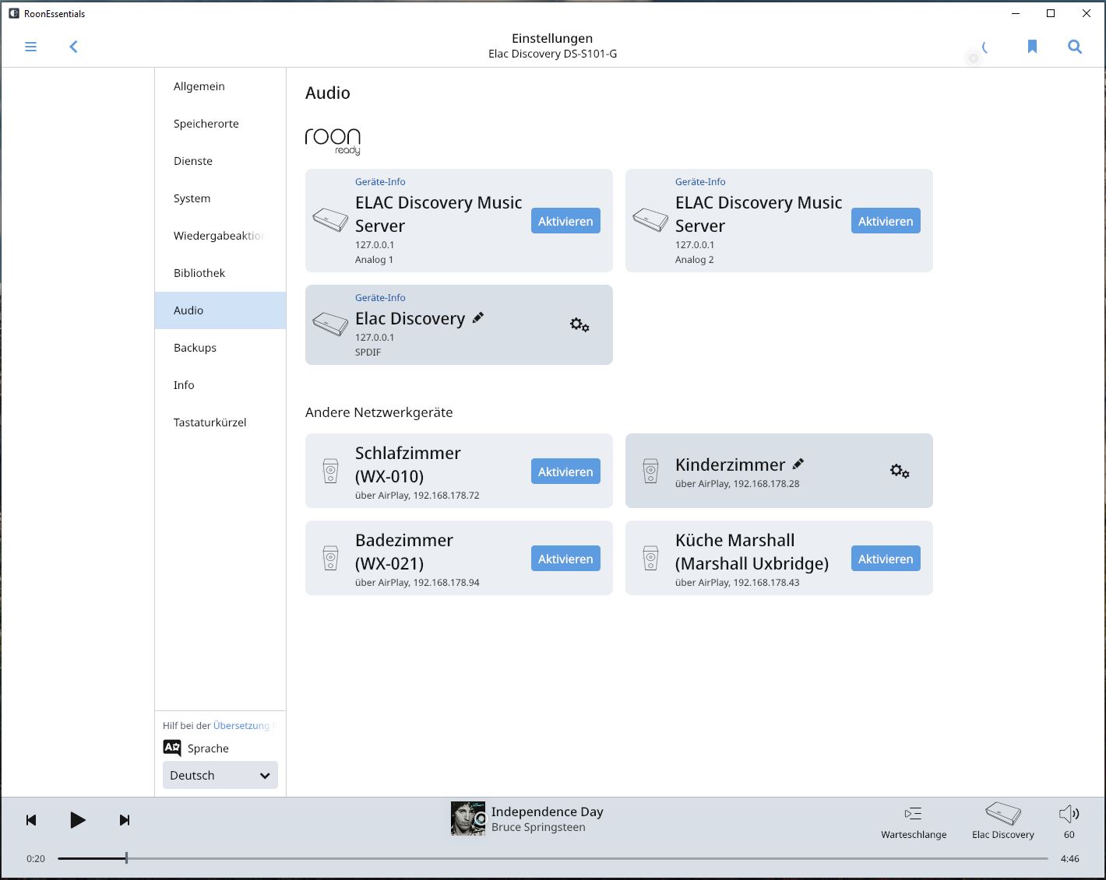The height and width of the screenshot is (880, 1106).
Task: Open the bookmarks icon in header
Action: pyautogui.click(x=1032, y=47)
